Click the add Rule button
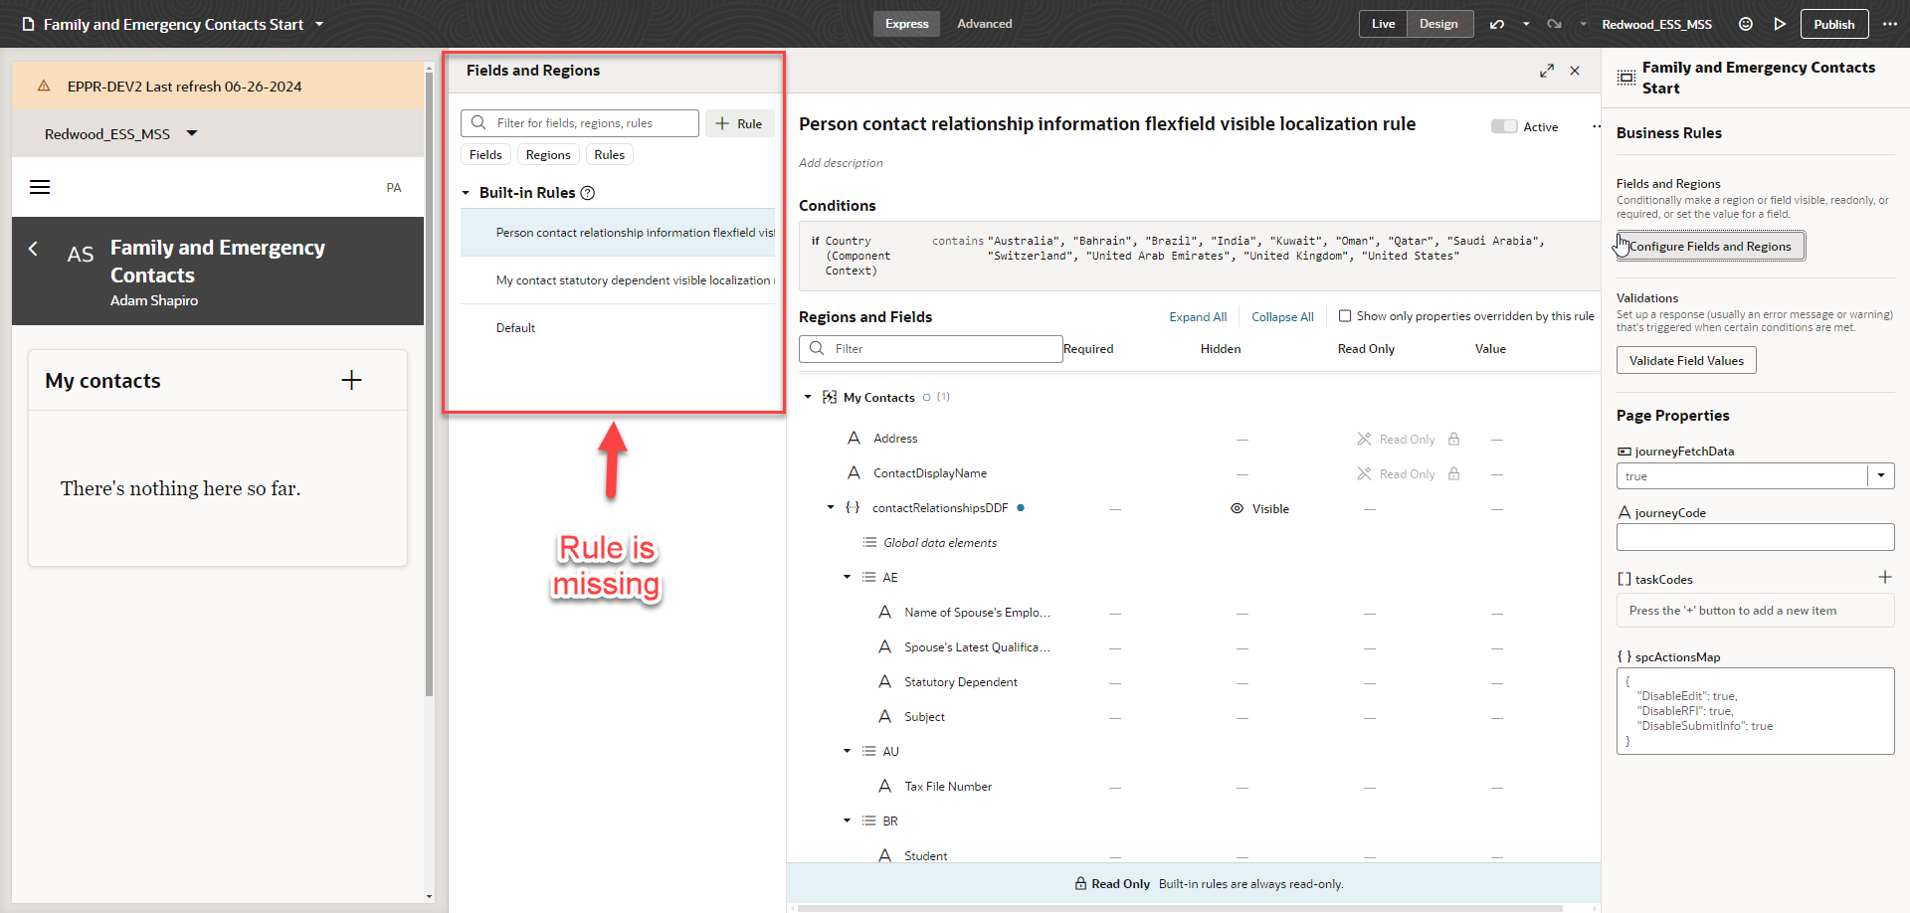Viewport: 1910px width, 913px height. click(739, 123)
